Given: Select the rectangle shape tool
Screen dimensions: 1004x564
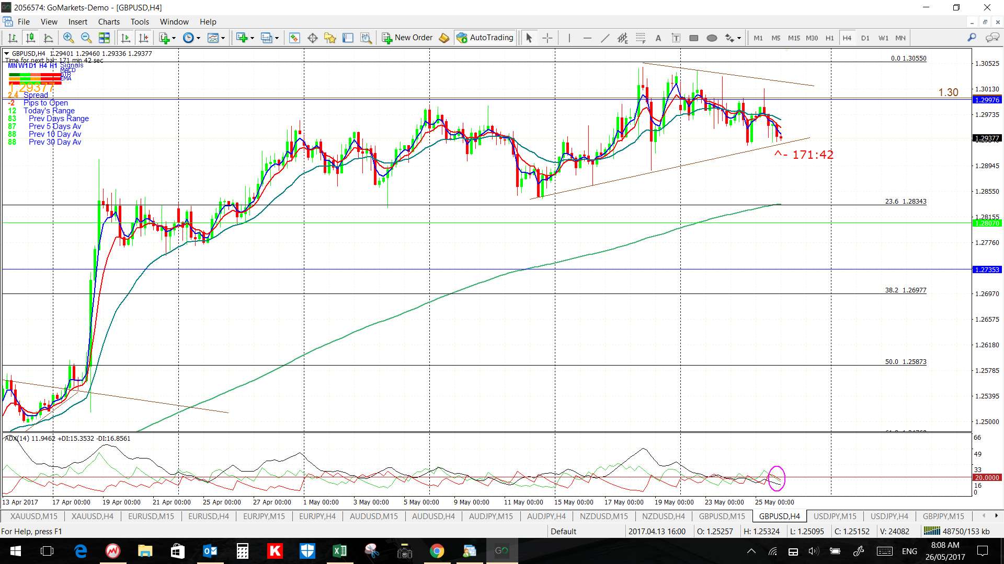Looking at the screenshot, I should click(x=694, y=38).
